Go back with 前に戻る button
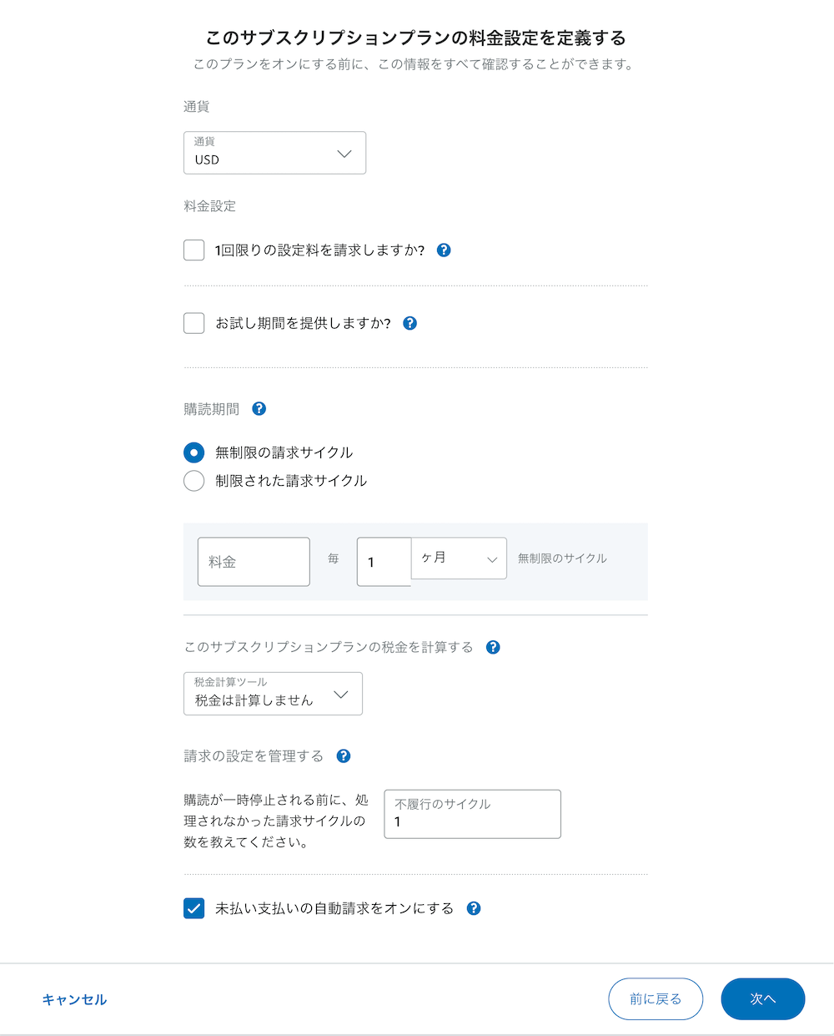 (656, 999)
